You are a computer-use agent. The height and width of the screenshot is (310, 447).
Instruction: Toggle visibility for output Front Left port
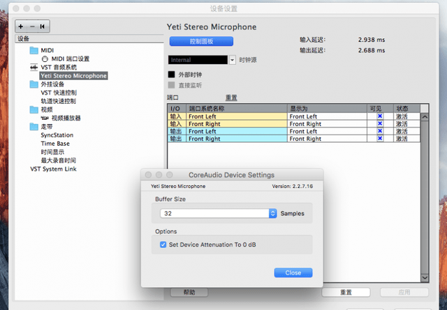(x=380, y=131)
